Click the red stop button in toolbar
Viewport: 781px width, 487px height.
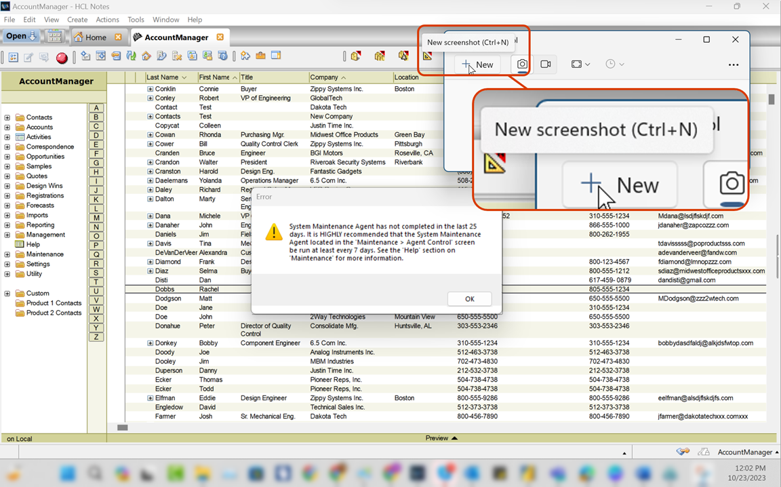pos(62,58)
